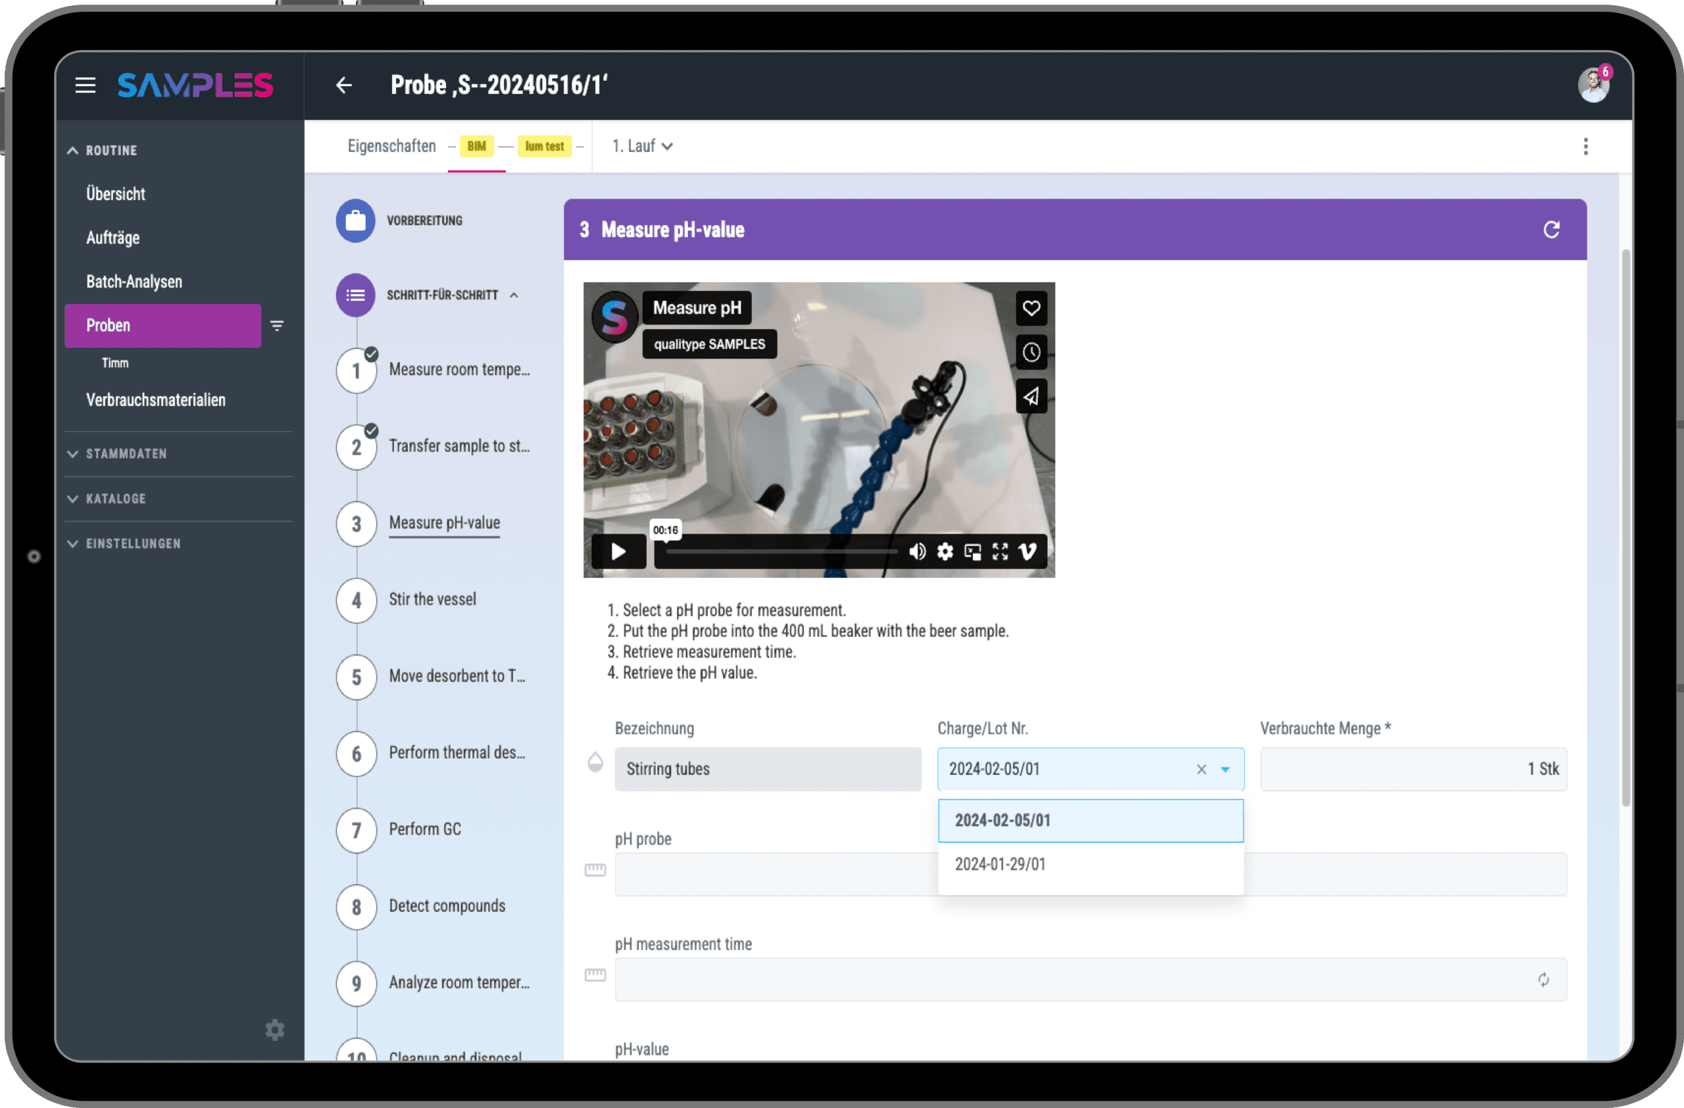The image size is (1684, 1108).
Task: Play the Measure pH video
Action: [x=618, y=551]
